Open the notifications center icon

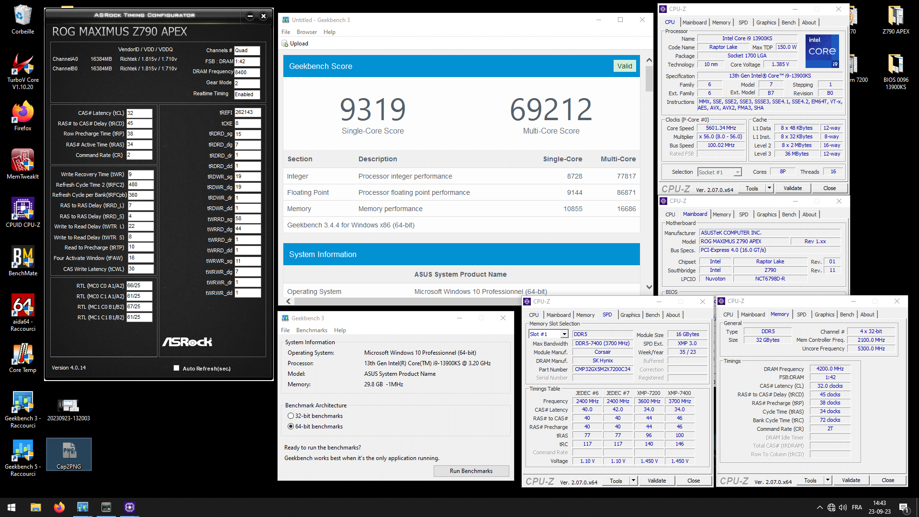pyautogui.click(x=903, y=507)
